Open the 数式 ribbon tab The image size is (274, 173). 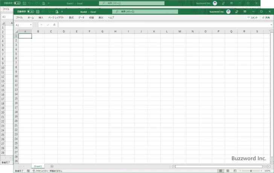71,17
